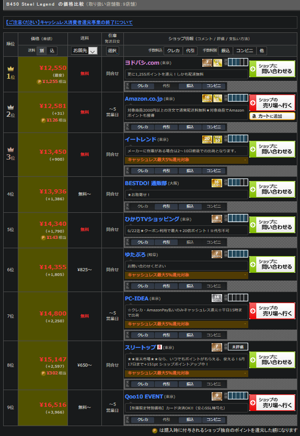
Task: Open the お届け先 destination dropdown
Action: (x=85, y=50)
